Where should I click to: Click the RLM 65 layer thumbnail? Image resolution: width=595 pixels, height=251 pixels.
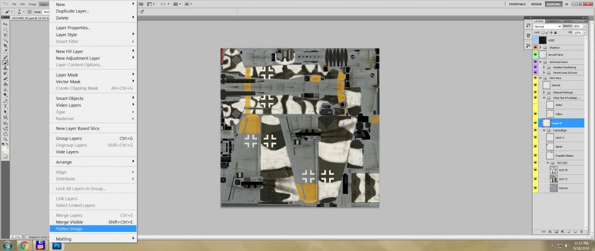553,188
